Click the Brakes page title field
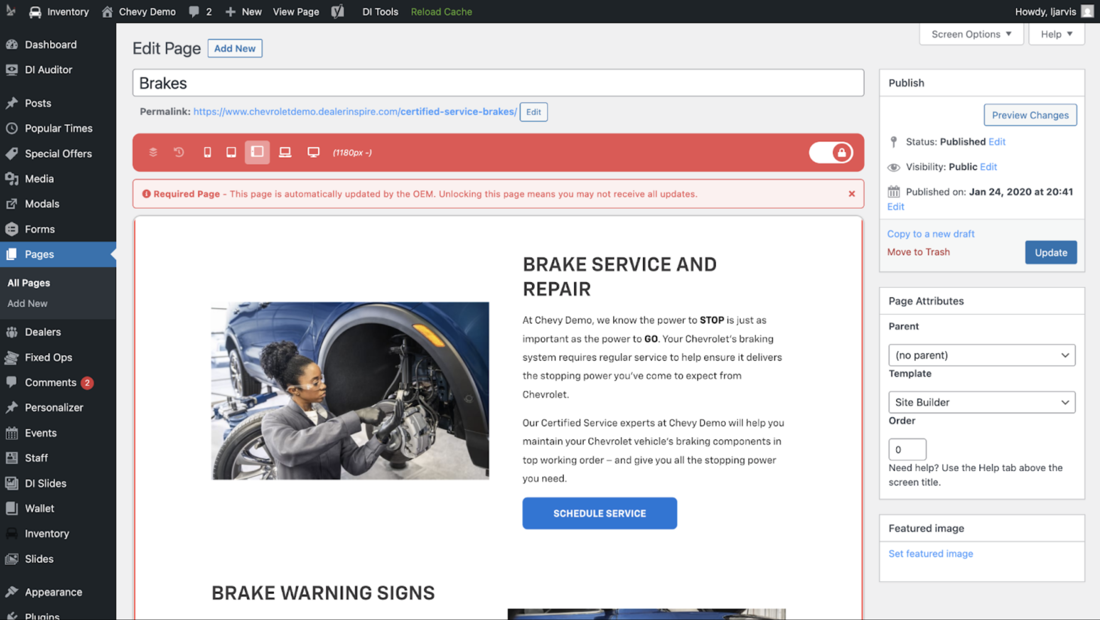Image resolution: width=1100 pixels, height=620 pixels. point(498,83)
